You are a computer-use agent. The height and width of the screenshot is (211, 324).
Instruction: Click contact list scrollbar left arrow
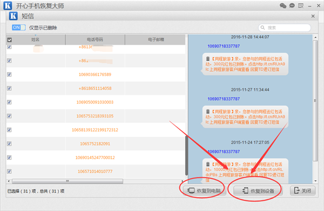9,181
